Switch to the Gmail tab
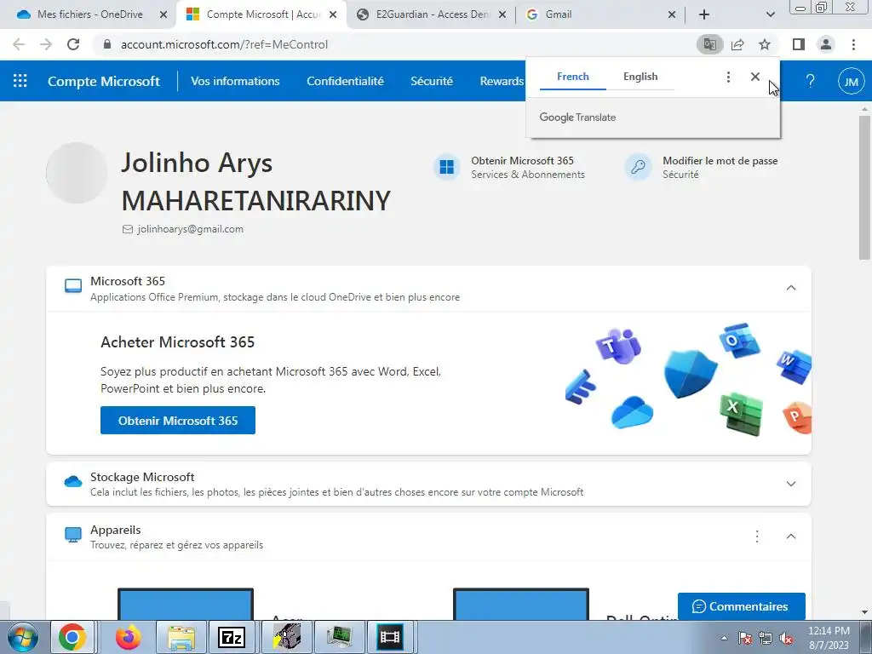872x654 pixels. (x=600, y=14)
